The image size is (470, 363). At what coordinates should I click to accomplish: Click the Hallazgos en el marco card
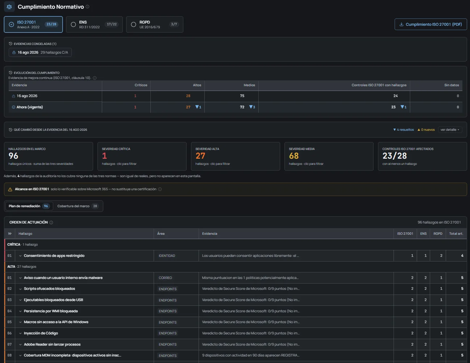point(49,156)
